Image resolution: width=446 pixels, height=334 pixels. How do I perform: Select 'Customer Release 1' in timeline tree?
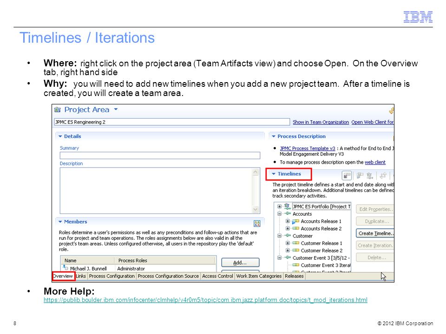(321, 244)
